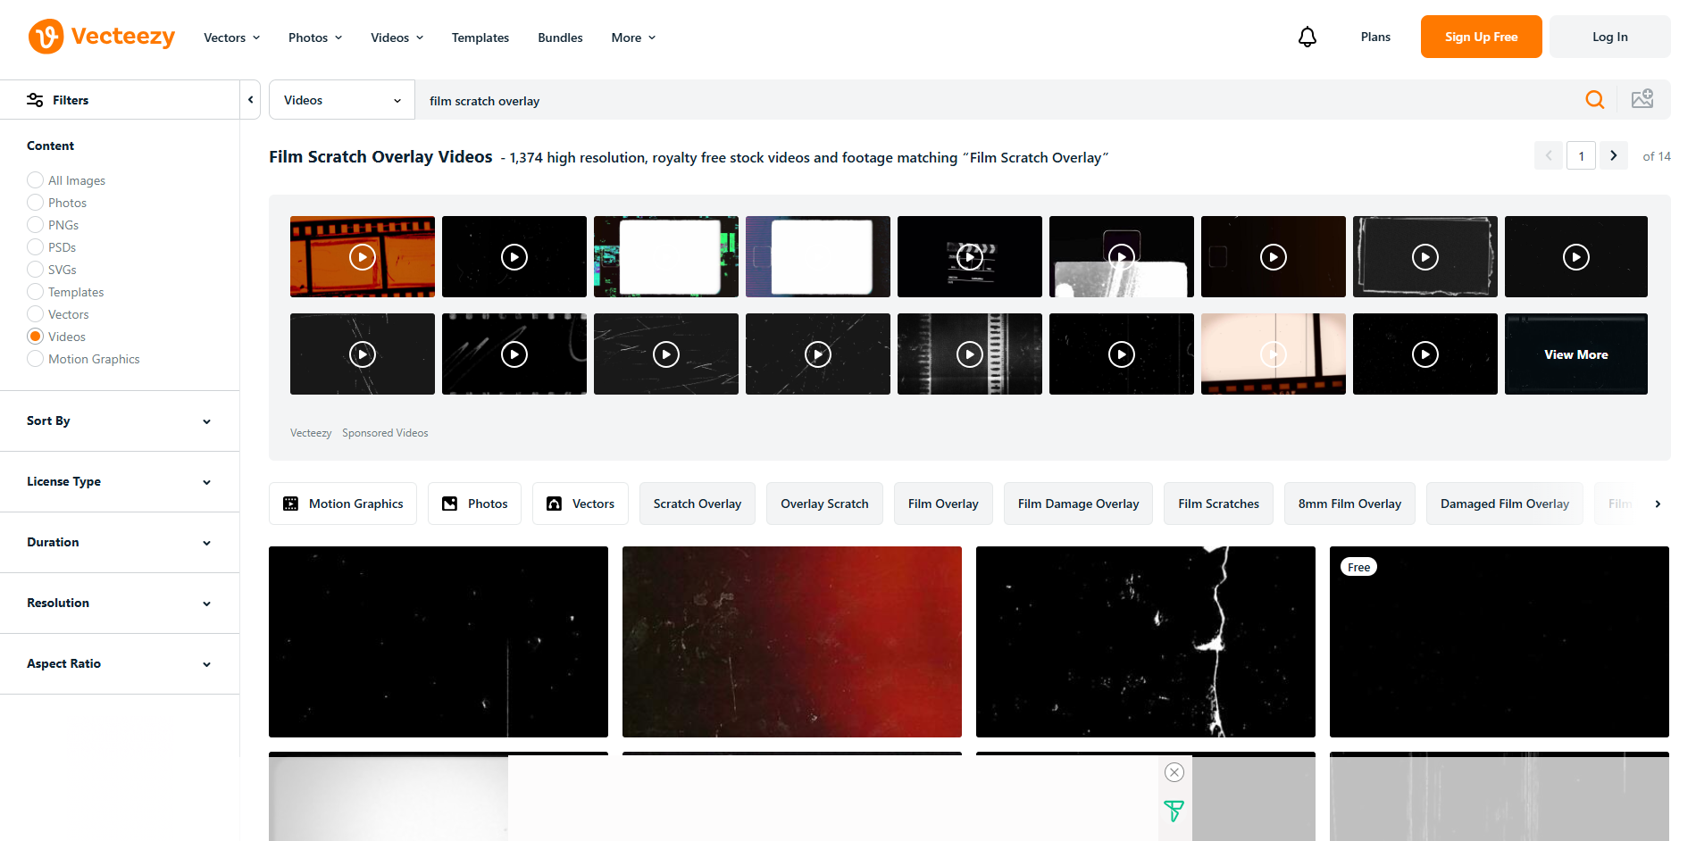1696x841 pixels.
Task: Select the Overlay Scratch tag
Action: tap(824, 504)
